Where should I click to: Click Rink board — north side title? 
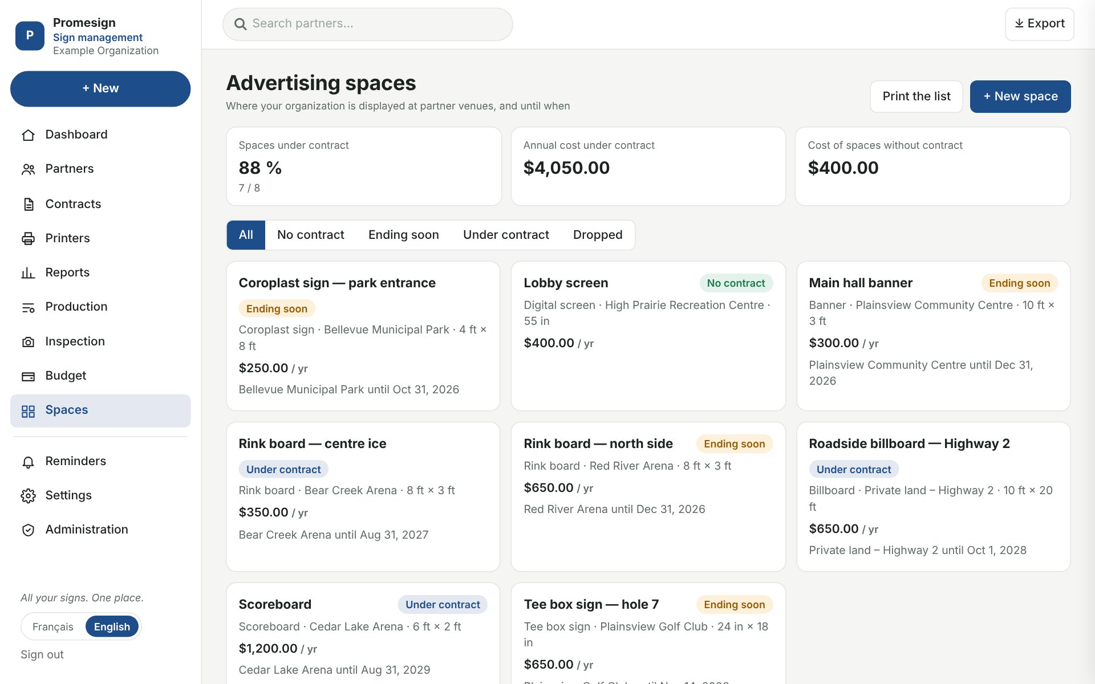[598, 443]
